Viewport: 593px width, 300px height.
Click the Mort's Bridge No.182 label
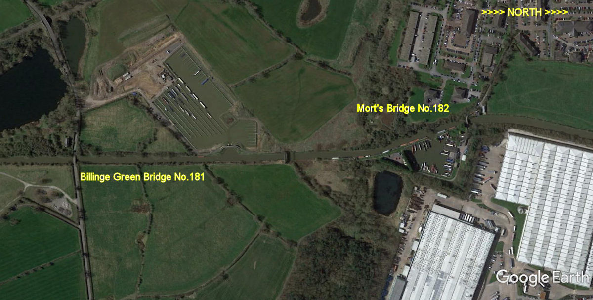pyautogui.click(x=403, y=108)
